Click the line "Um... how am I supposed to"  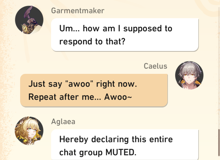coord(116,29)
